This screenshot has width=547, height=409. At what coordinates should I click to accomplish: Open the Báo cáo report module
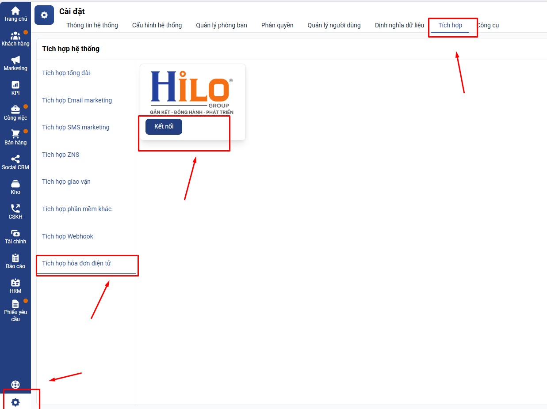click(x=15, y=261)
